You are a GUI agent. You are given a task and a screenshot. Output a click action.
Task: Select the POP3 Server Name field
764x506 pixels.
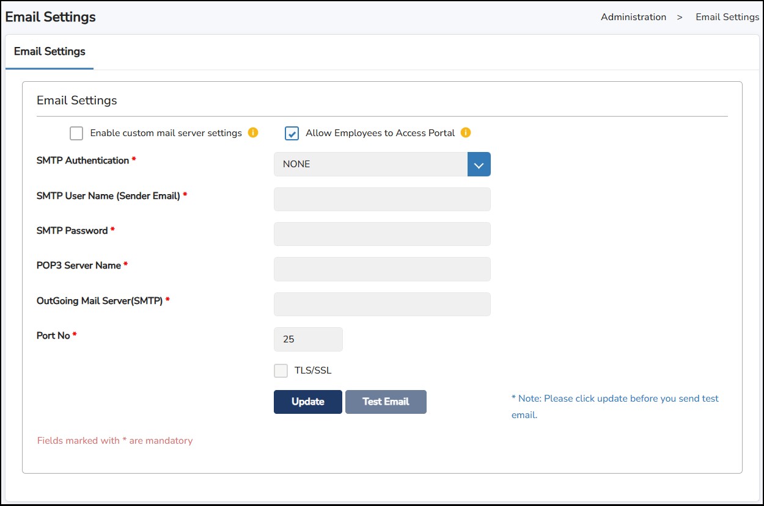382,269
